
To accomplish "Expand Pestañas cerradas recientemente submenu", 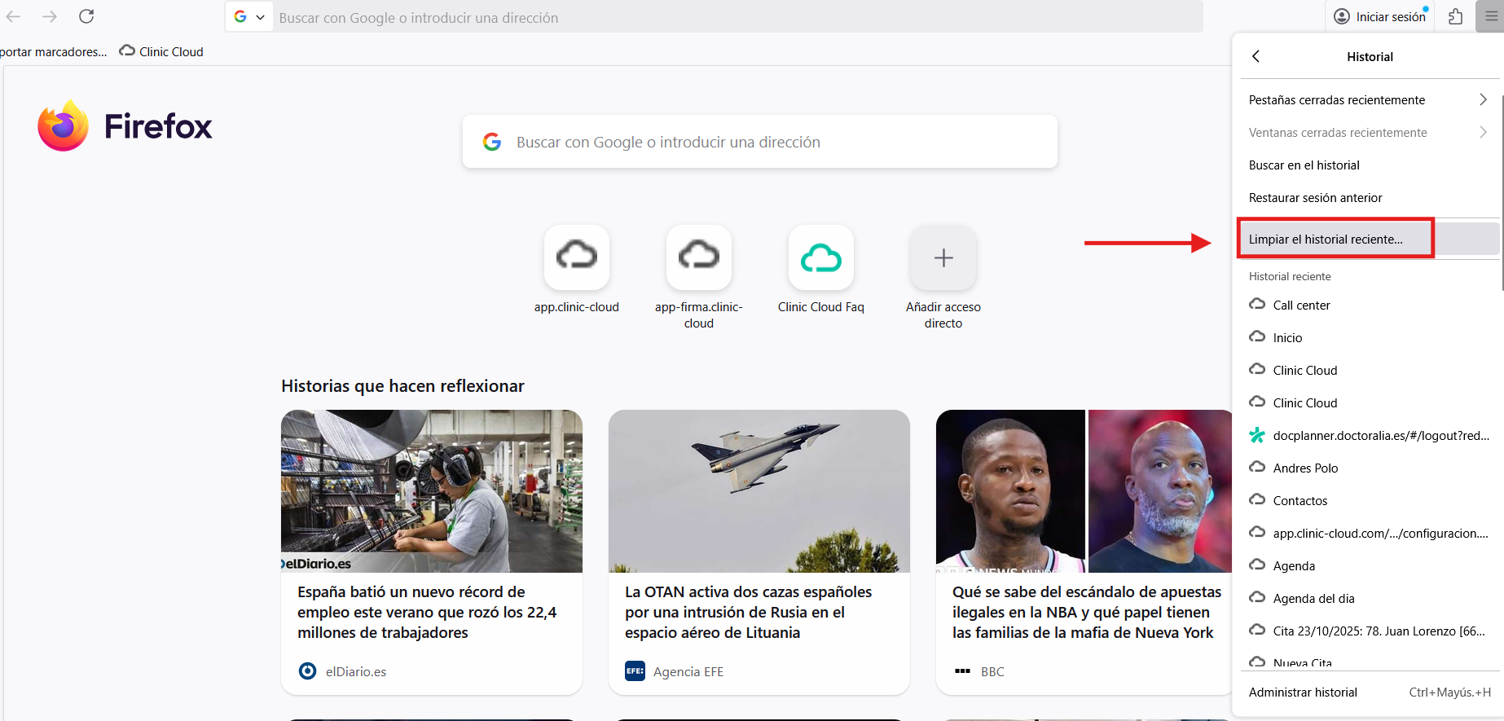I will click(1369, 100).
